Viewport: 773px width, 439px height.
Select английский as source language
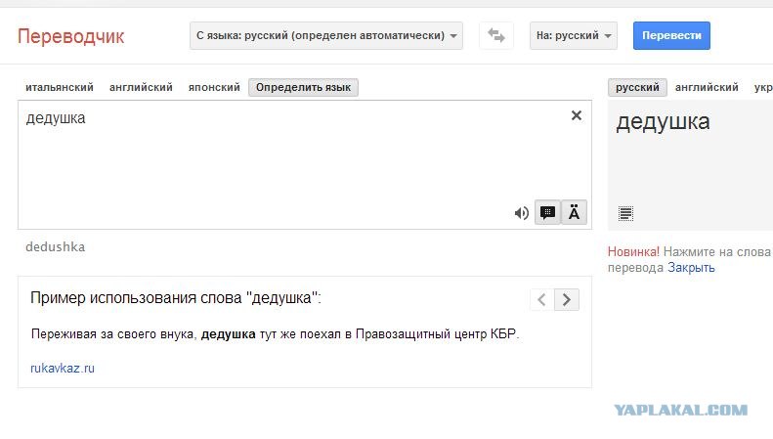pyautogui.click(x=141, y=88)
